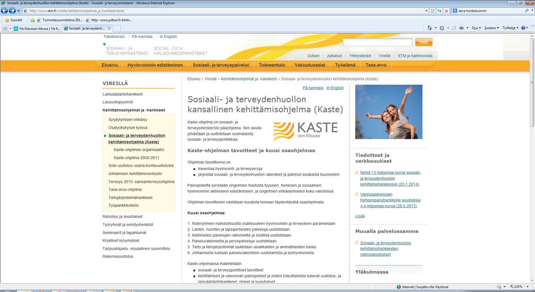
Task: Open the STM ja hallinnonala link
Action: 415,55
